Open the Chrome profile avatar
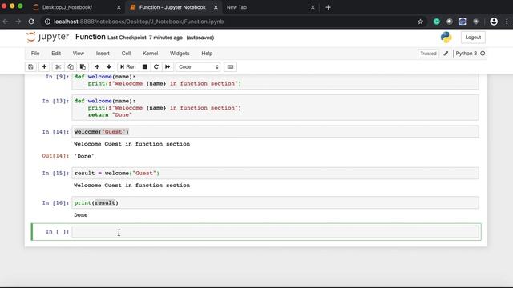513x288 pixels. coord(494,22)
